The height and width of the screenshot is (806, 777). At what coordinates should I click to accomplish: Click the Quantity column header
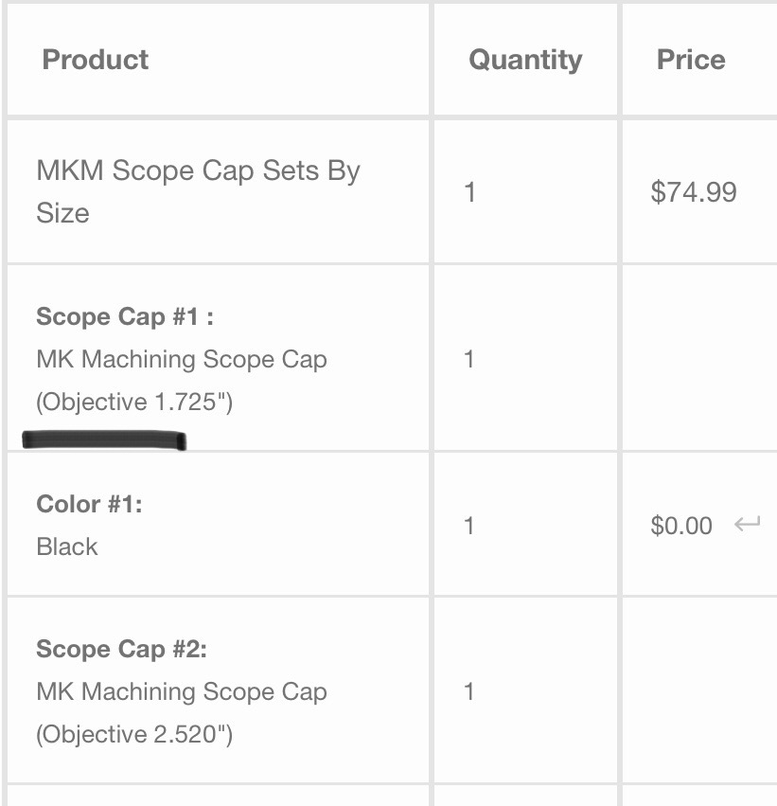[525, 61]
